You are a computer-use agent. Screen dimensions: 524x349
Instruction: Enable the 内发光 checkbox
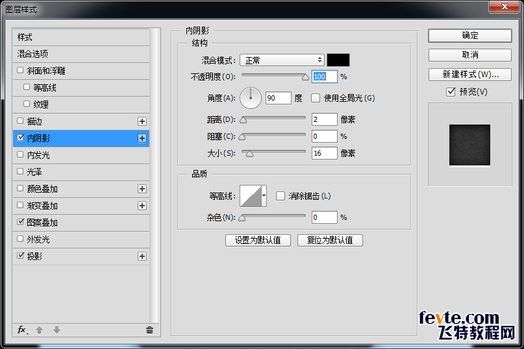(20, 154)
